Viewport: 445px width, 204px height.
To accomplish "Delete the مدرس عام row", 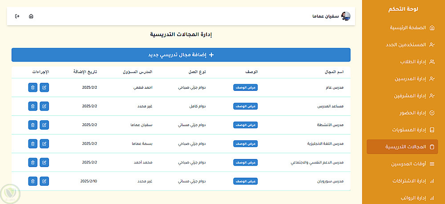I will pos(33,87).
